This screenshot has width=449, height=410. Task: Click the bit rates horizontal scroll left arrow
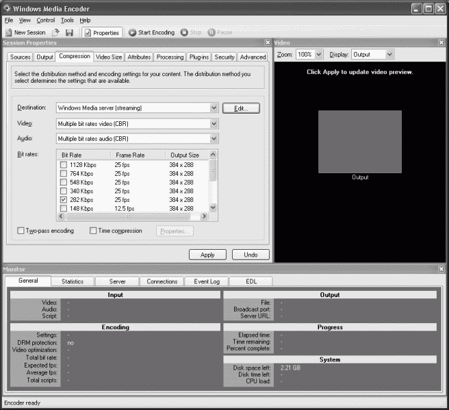61,216
